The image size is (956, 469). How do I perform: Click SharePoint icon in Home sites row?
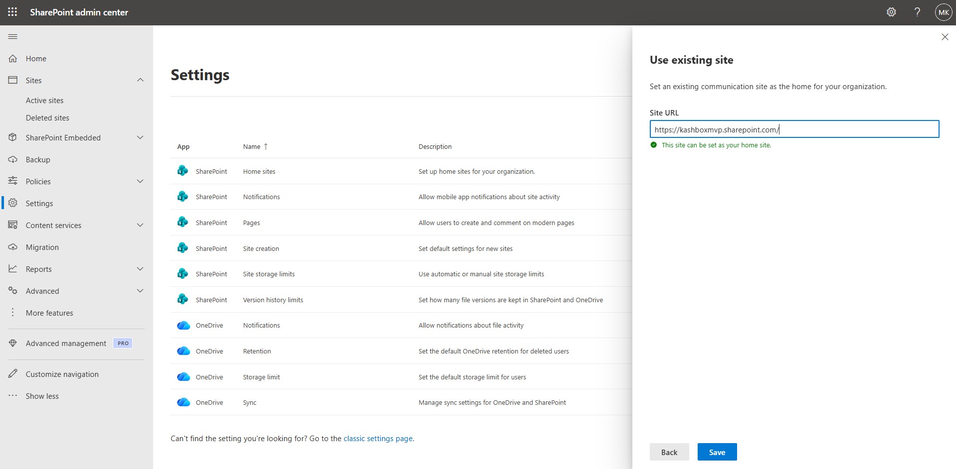(x=183, y=171)
